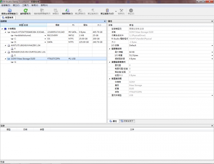Click the D: volume drive icon

tap(12, 42)
